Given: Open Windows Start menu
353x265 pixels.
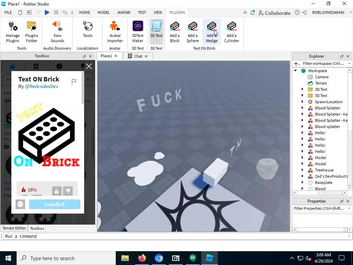Looking at the screenshot, I should 8,258.
